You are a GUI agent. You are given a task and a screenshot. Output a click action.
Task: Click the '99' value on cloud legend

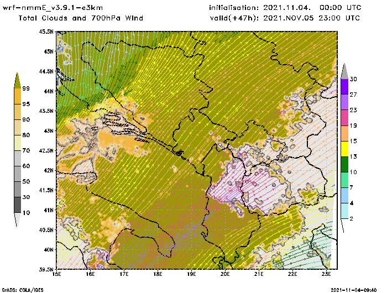tap(26, 88)
